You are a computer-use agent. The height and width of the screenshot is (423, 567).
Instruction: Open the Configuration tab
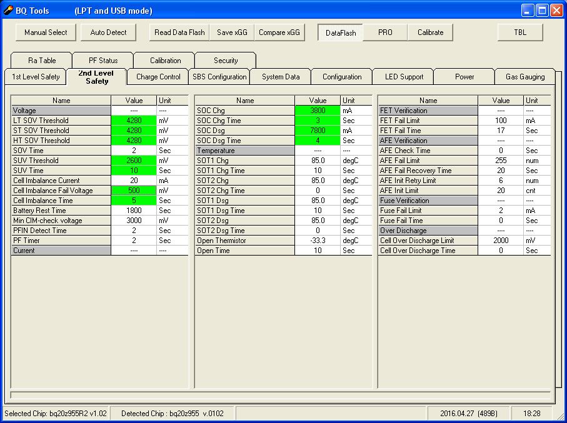[x=342, y=77]
